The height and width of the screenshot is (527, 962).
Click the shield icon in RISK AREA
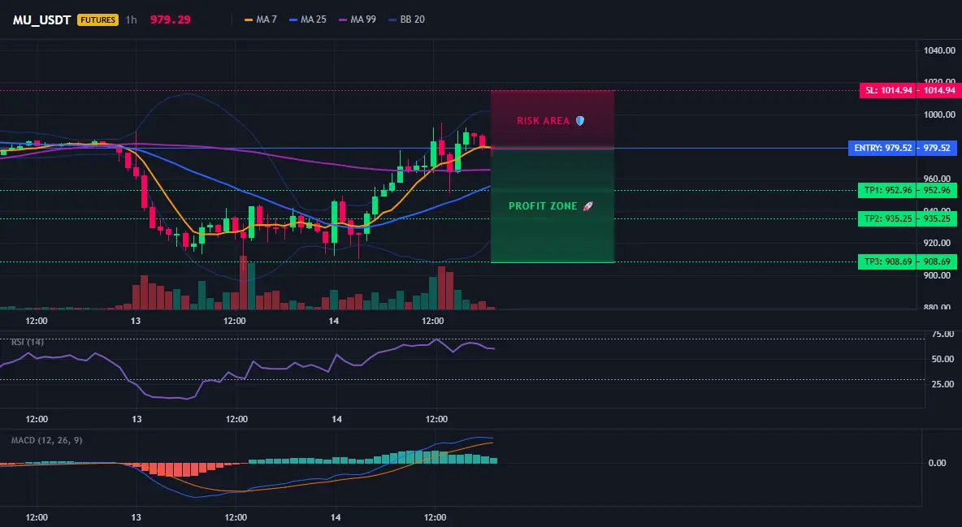pyautogui.click(x=580, y=121)
